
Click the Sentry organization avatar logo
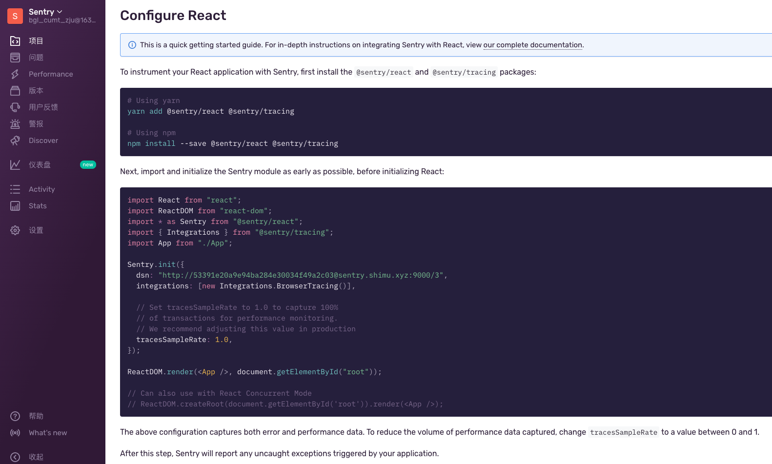point(15,16)
